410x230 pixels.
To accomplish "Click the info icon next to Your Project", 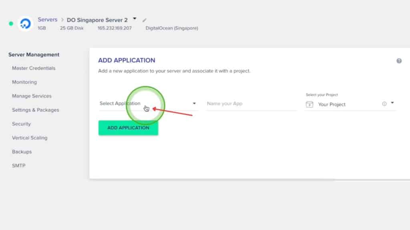I will click(x=383, y=103).
